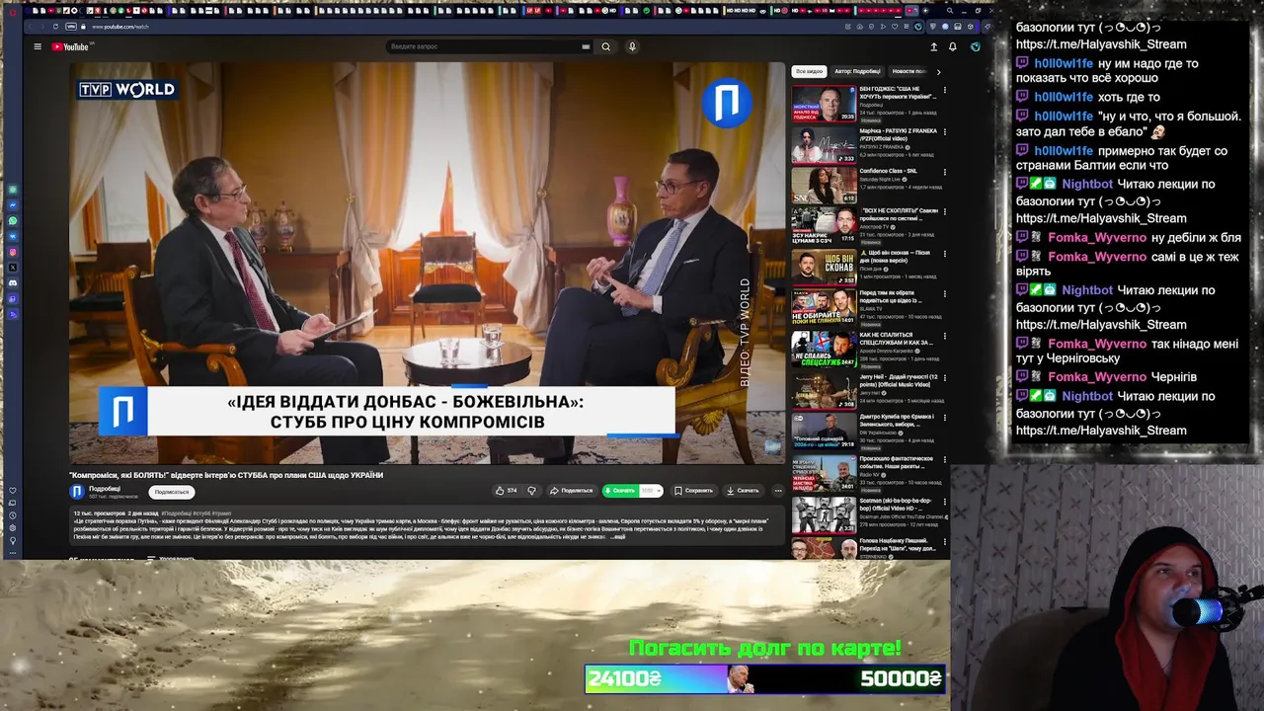This screenshot has height=711, width=1264.
Task: Open browser sidebar WhatsApp icon
Action: 13,220
